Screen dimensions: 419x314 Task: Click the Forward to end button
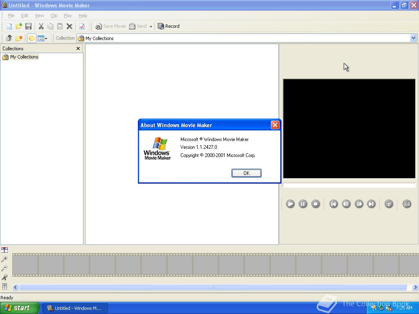(372, 204)
